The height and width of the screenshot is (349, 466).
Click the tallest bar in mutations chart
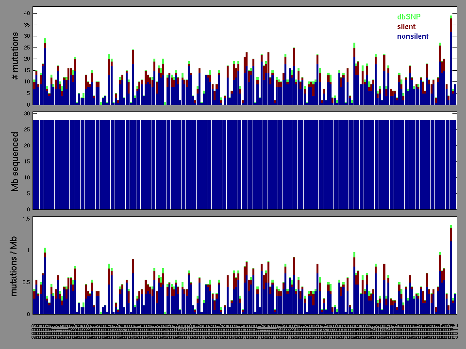coord(451,61)
